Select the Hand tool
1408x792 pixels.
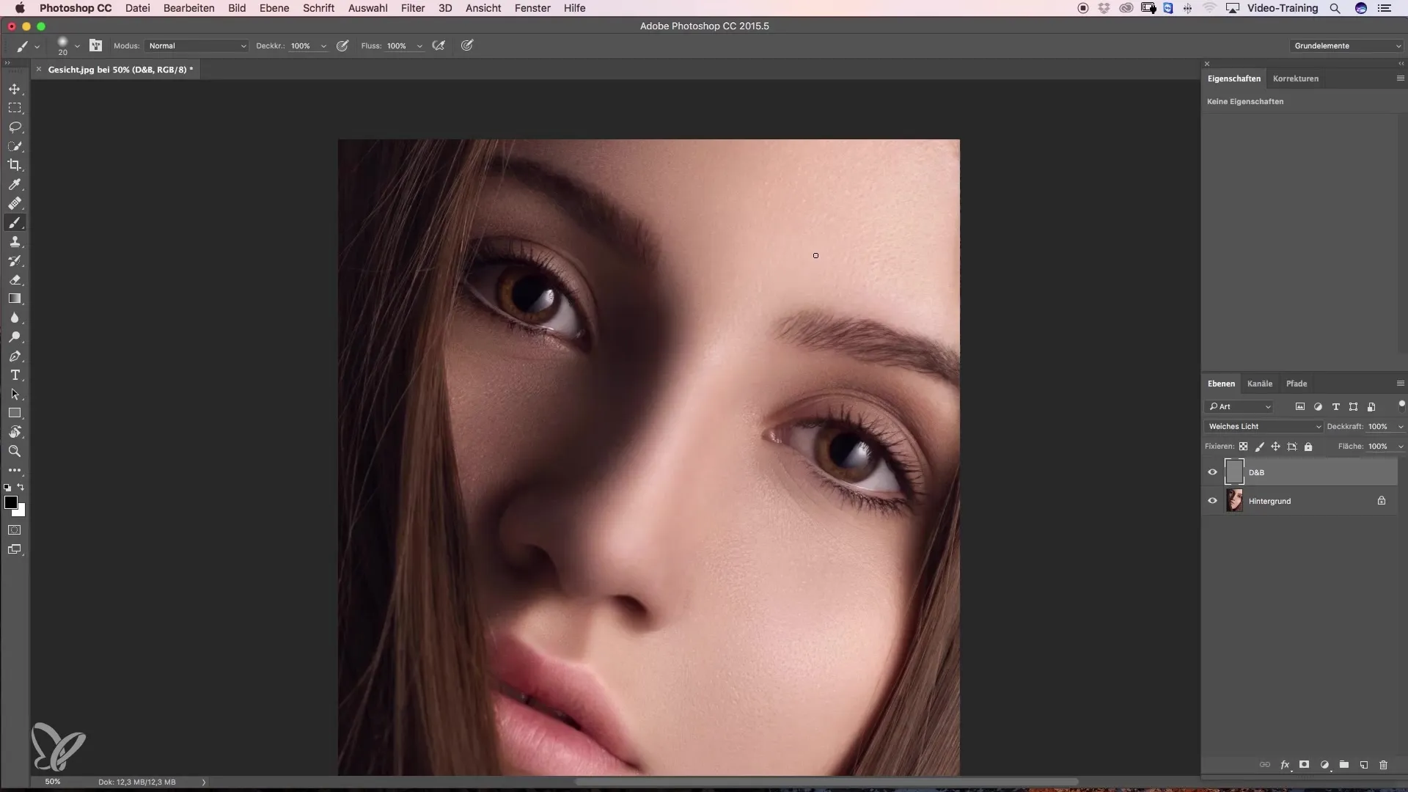[x=15, y=432]
